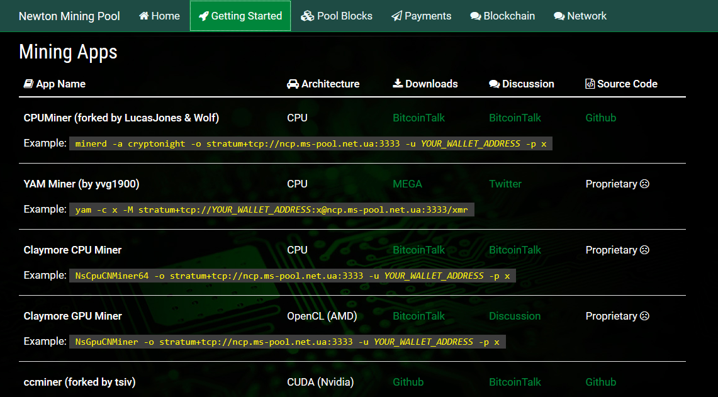Click the Claymore GPU Miner name

pos(72,316)
